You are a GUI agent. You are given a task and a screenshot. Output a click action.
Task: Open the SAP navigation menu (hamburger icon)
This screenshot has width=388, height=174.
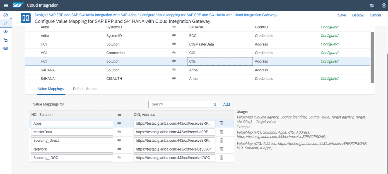6,5
